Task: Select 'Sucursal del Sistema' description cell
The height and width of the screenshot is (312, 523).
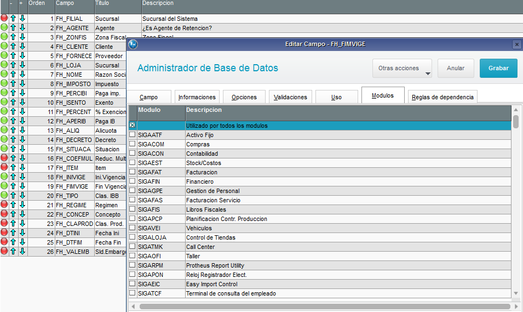Action: click(332, 19)
